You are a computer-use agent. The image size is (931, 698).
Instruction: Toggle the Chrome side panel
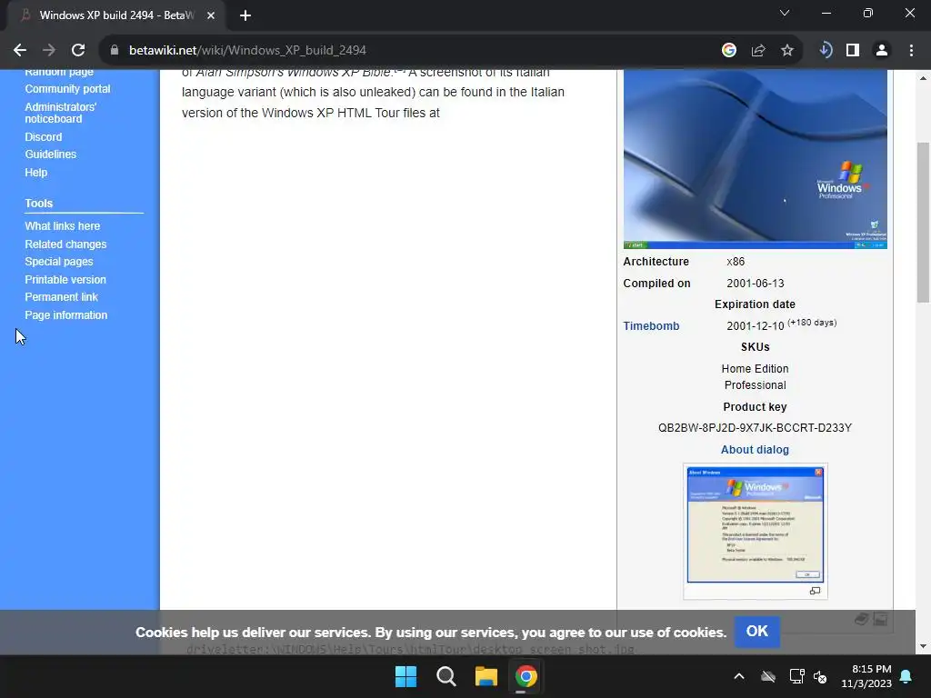[x=853, y=51]
